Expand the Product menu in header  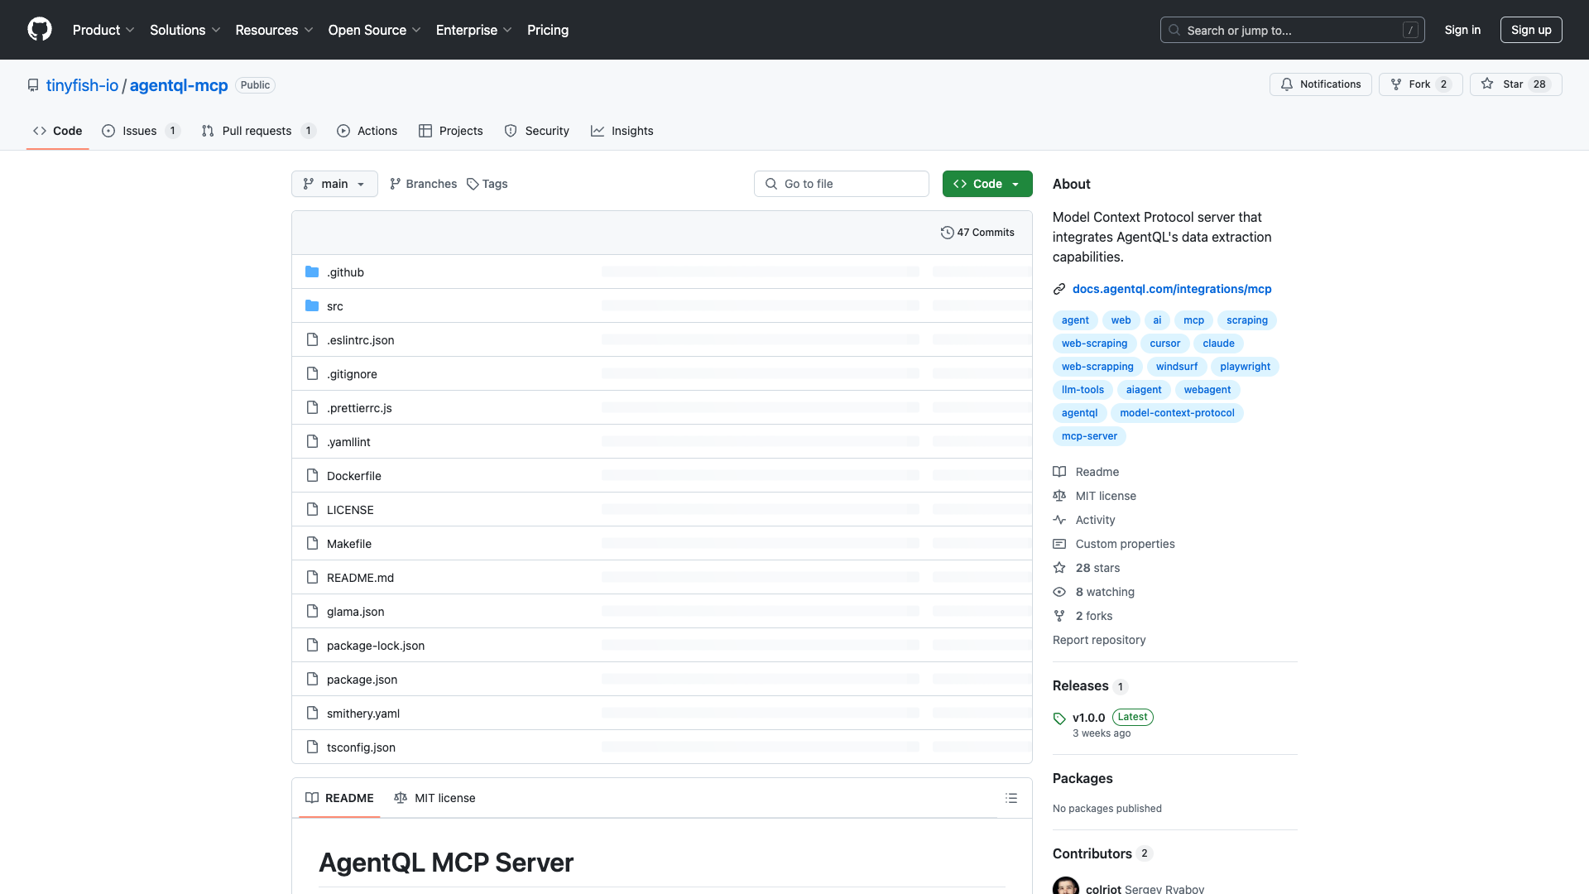(103, 30)
